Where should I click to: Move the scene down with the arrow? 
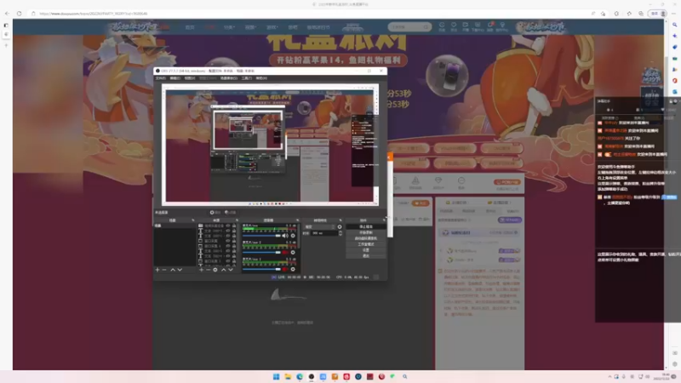coord(180,270)
